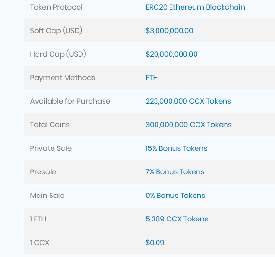Select the ETH payment method value
The image size is (275, 257).
coord(152,78)
